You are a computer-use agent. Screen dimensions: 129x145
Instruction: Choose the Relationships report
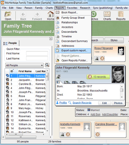(x=73, y=22)
